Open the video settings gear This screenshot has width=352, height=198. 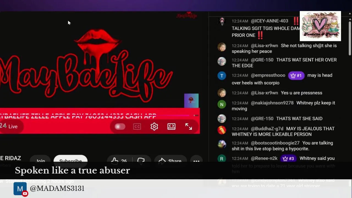154,127
